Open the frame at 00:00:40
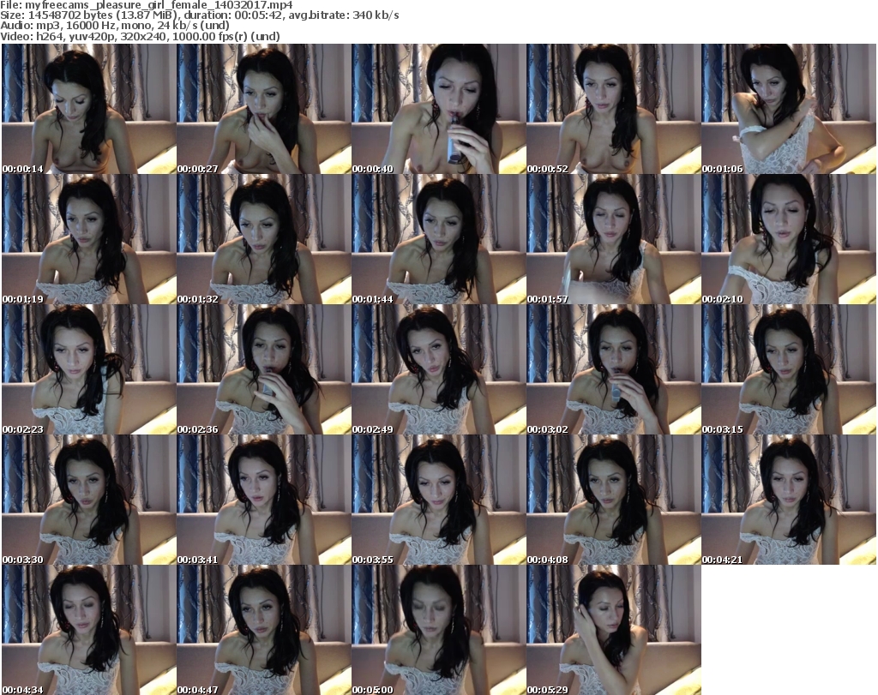The height and width of the screenshot is (695, 878). coord(438,109)
